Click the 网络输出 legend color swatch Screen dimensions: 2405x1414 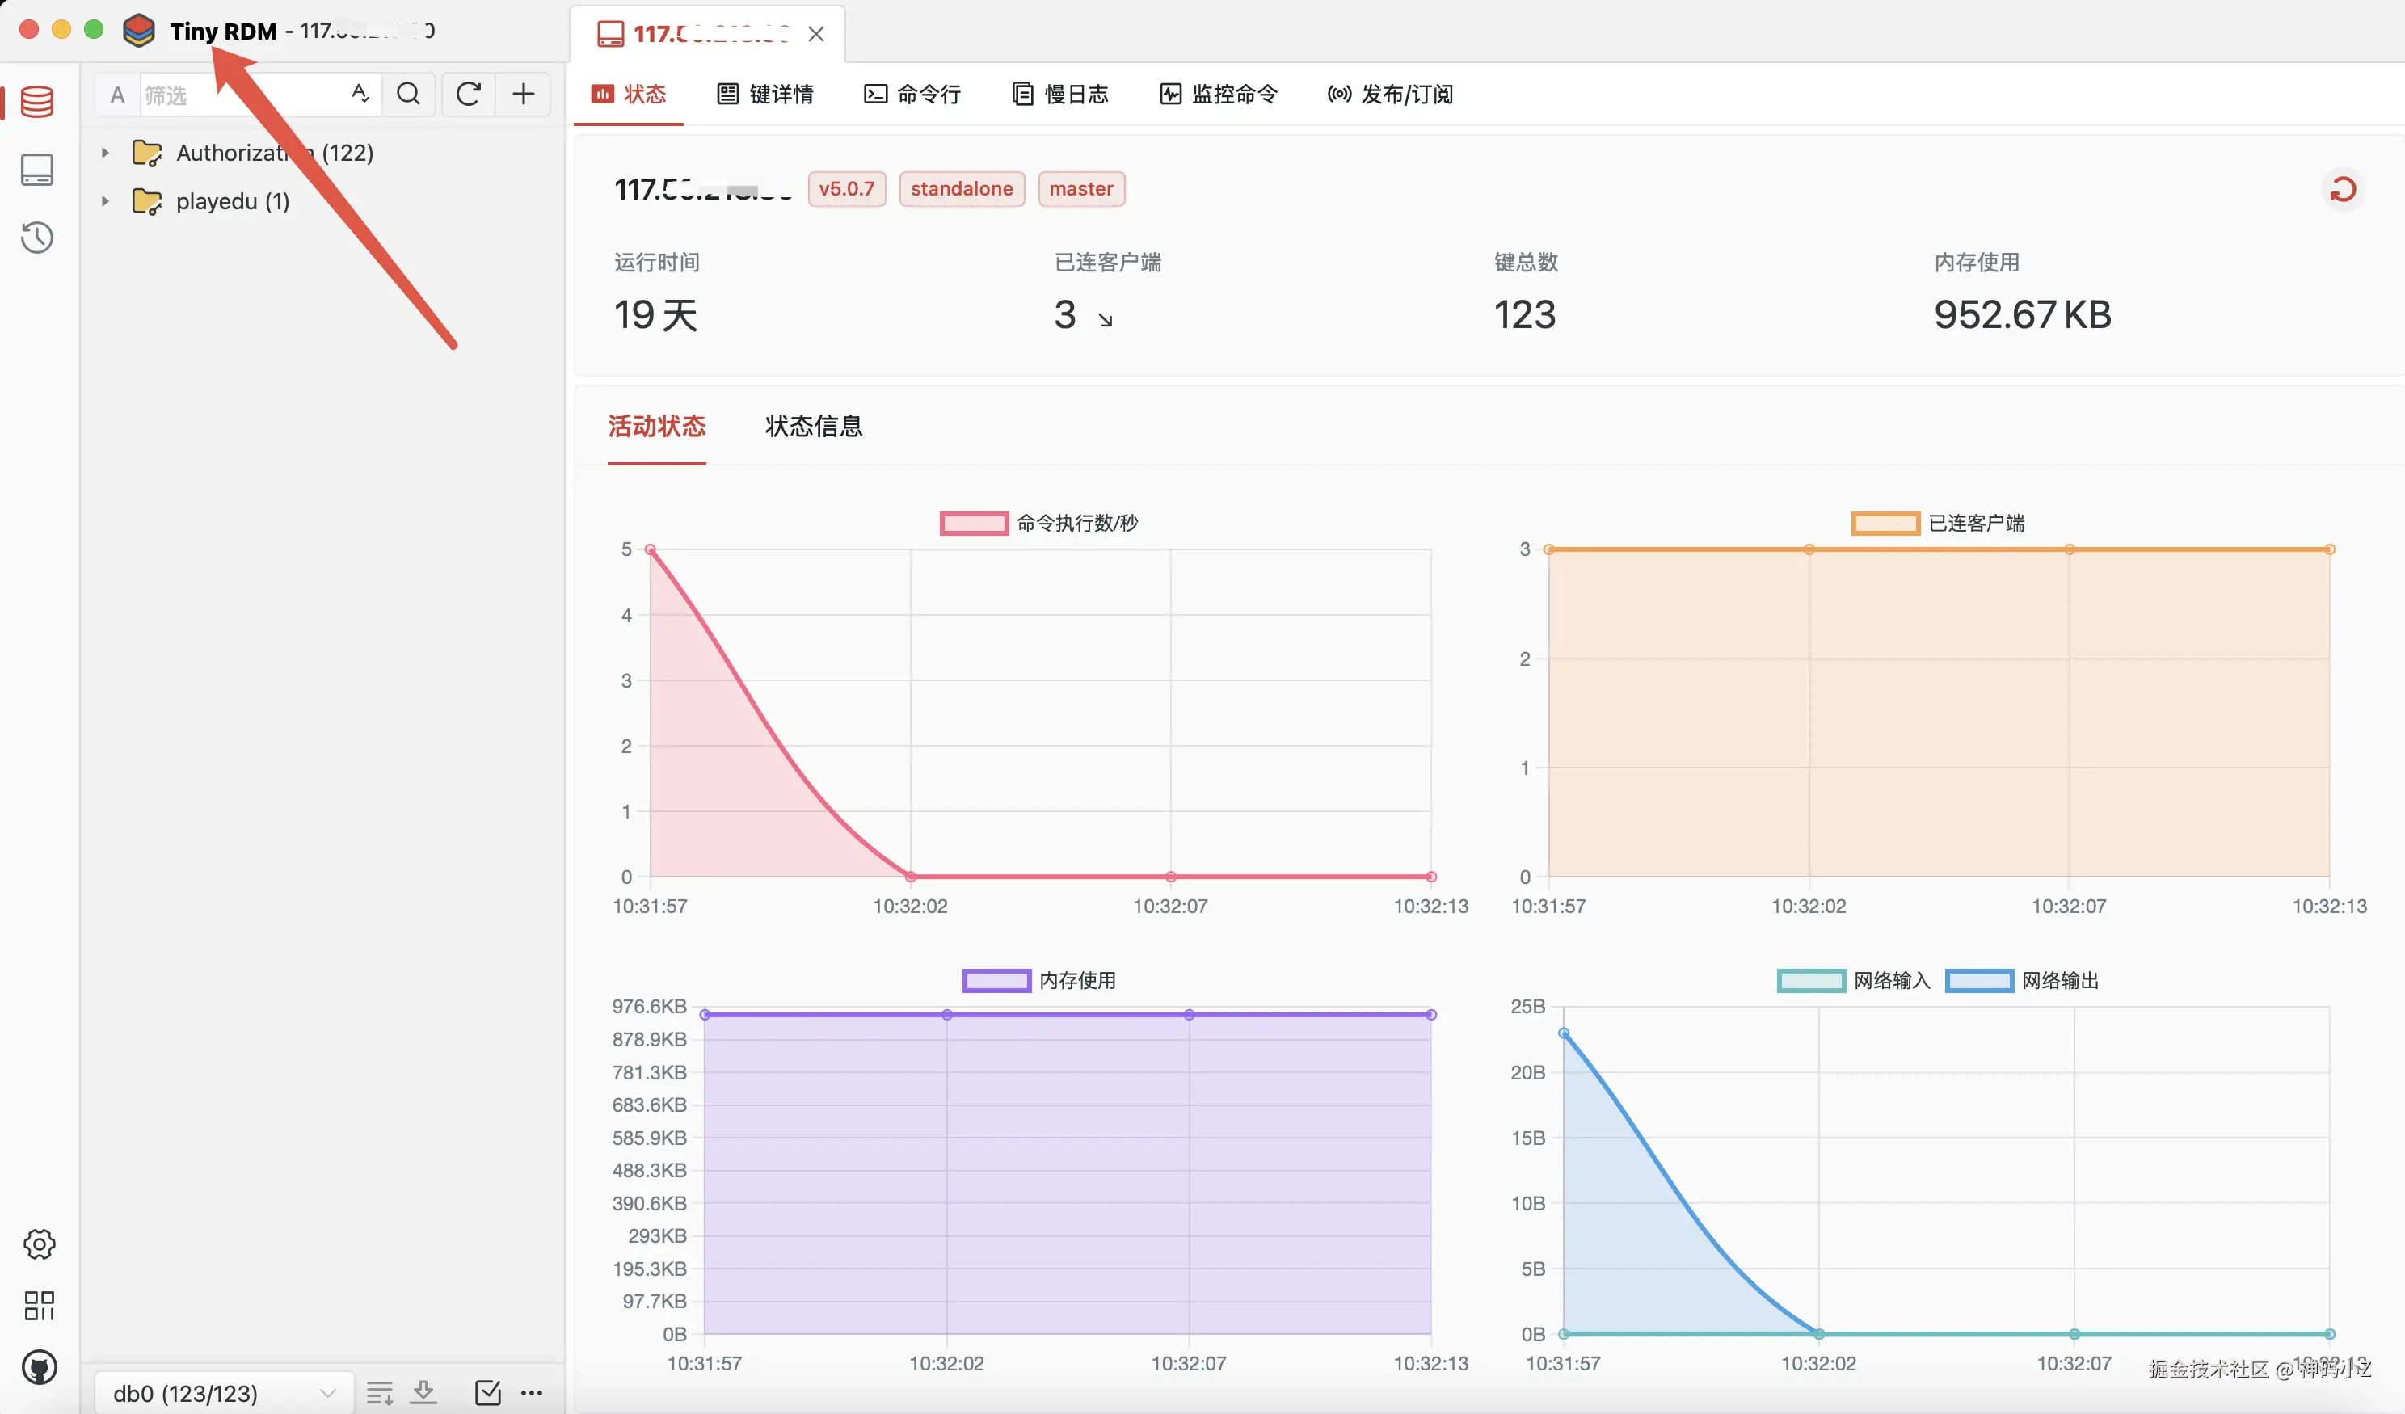pyautogui.click(x=1978, y=980)
